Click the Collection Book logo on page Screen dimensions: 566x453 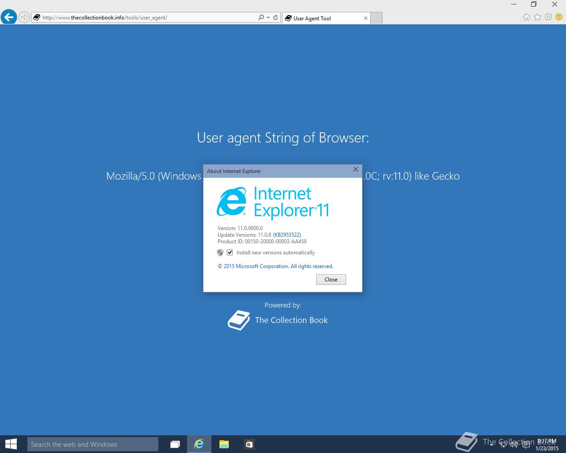tap(239, 320)
